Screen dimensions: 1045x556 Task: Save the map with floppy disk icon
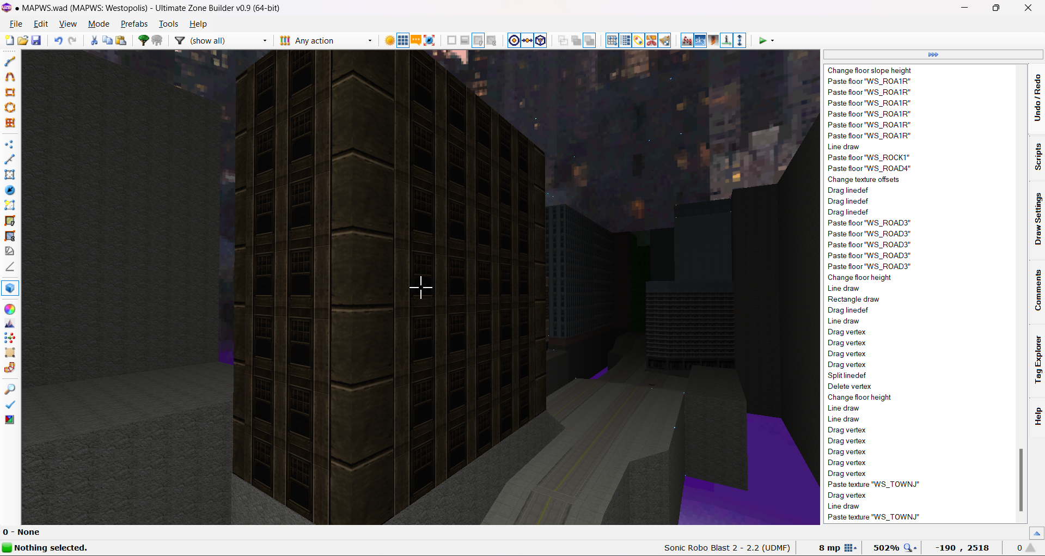[36, 40]
